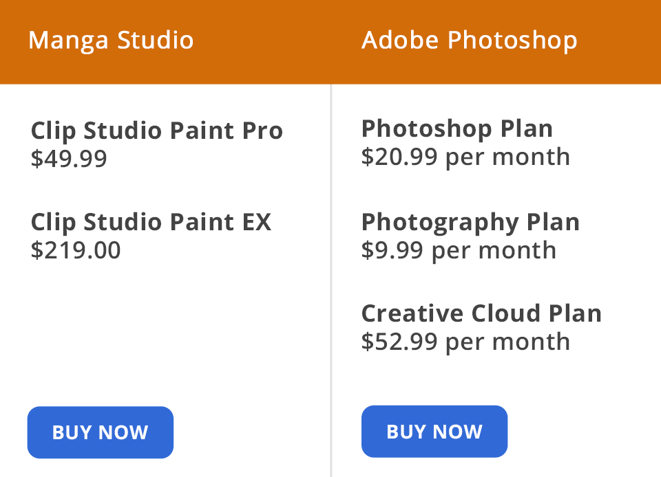Click the $20.99 per month price

pyautogui.click(x=465, y=157)
